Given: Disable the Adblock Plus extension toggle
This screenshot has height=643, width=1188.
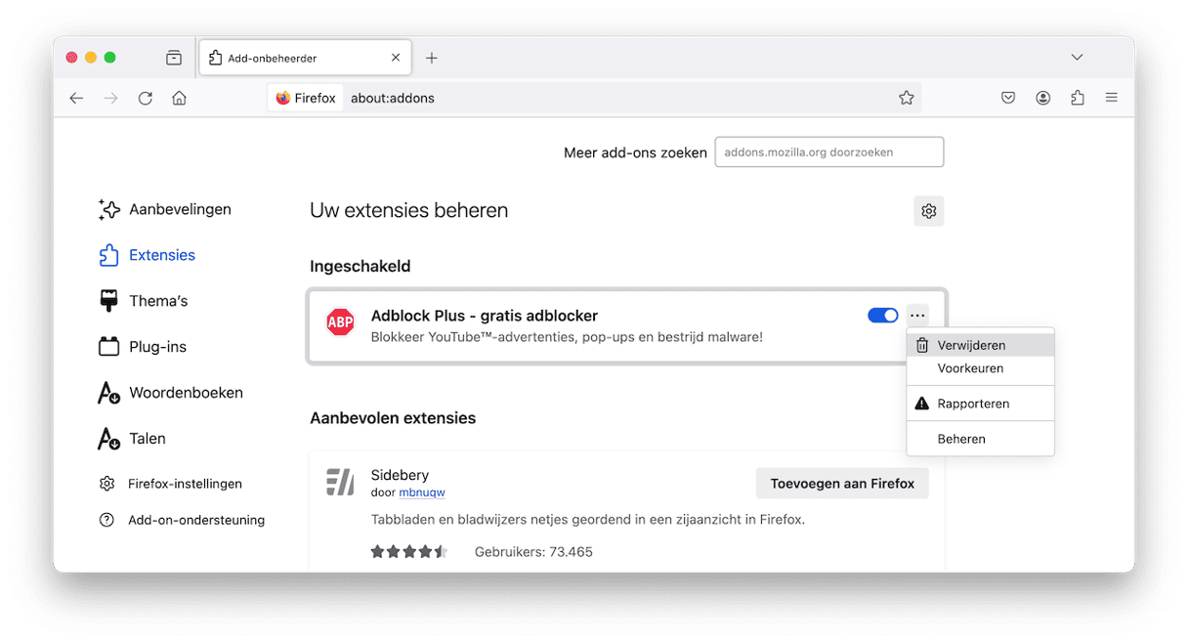Looking at the screenshot, I should pos(882,316).
